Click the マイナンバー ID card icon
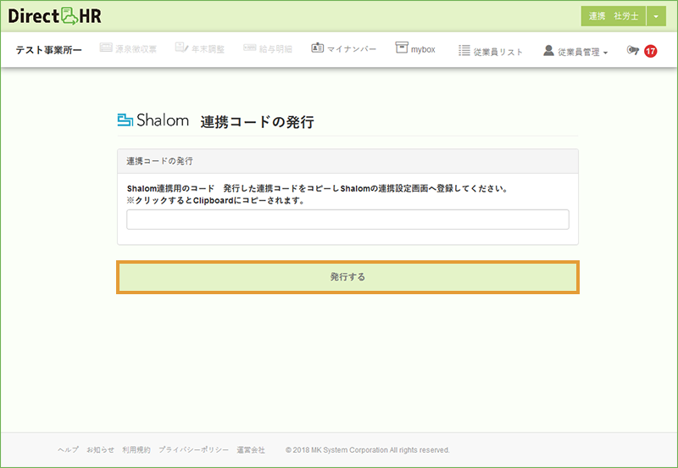678x468 pixels. pyautogui.click(x=317, y=47)
